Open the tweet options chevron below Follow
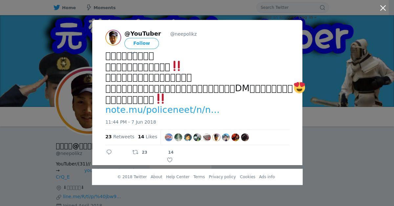 [133, 52]
